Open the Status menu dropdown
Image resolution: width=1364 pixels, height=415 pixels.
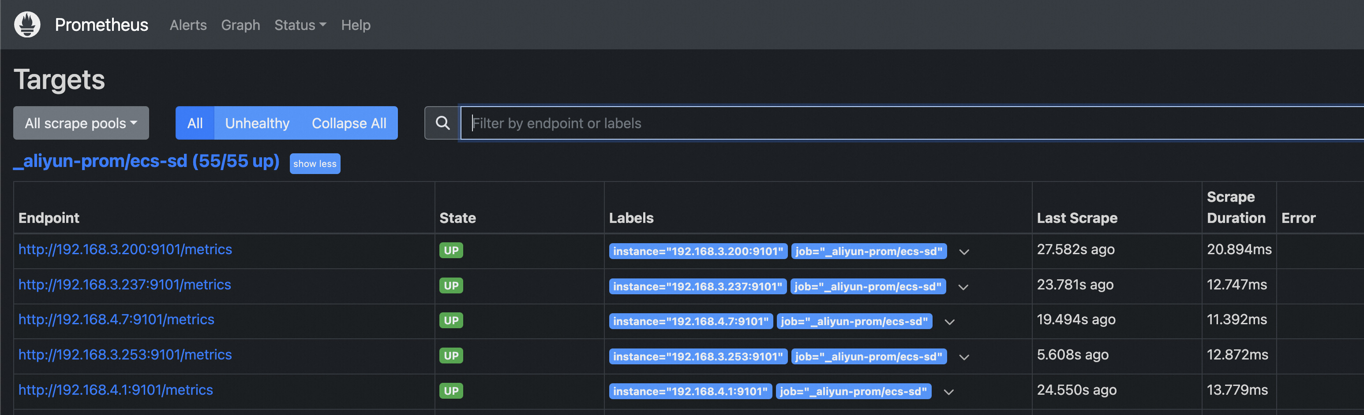click(300, 25)
